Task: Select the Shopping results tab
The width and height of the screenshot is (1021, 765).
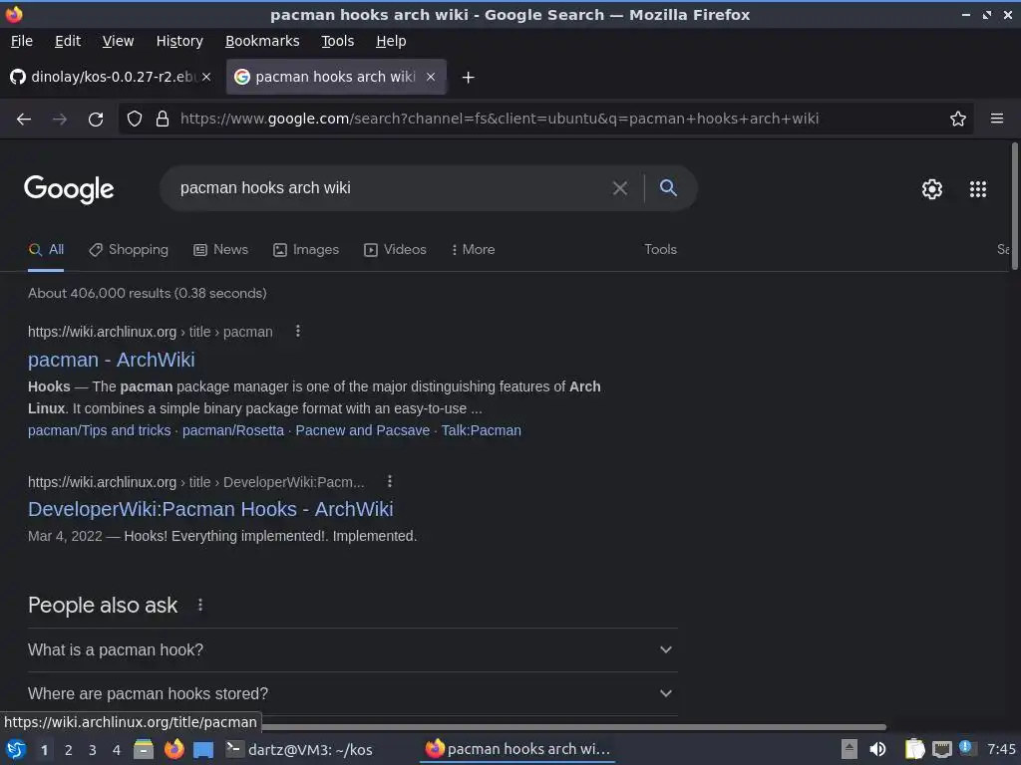Action: 129,250
